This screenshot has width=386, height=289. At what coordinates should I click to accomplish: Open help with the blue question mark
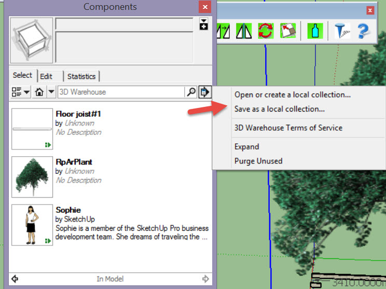click(x=363, y=31)
